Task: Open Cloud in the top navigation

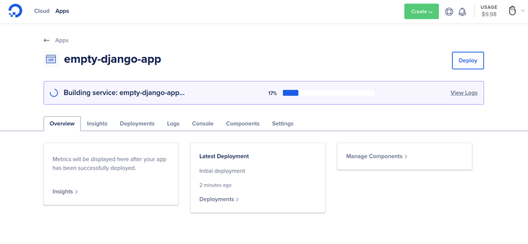Action: click(42, 11)
